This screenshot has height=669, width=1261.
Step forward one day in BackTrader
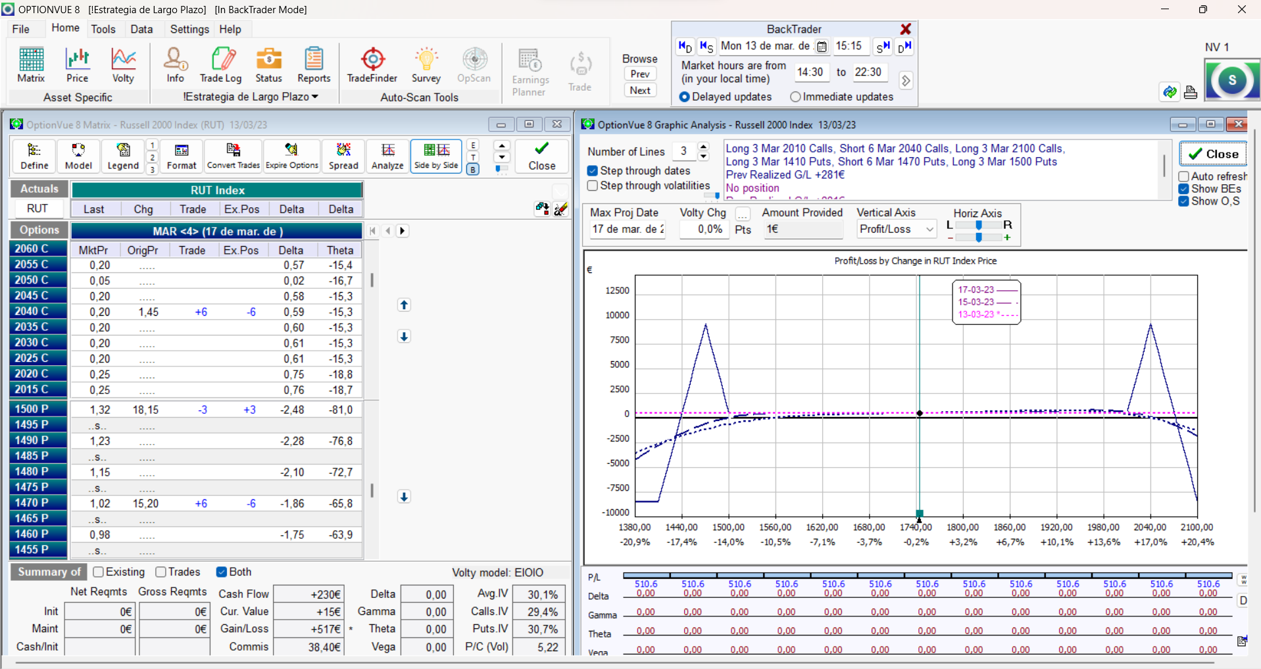pyautogui.click(x=904, y=47)
